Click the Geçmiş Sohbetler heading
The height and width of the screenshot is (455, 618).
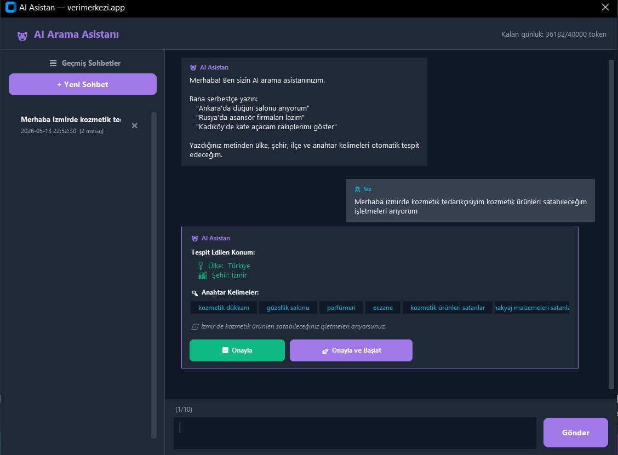(x=91, y=63)
